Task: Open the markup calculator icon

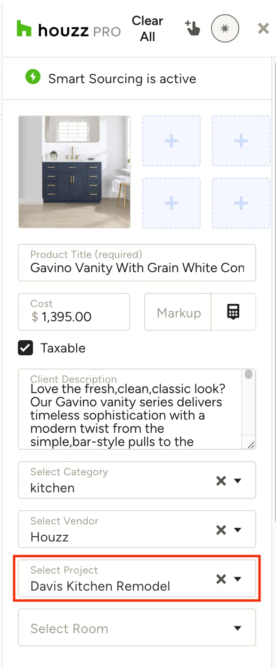Action: (x=234, y=312)
